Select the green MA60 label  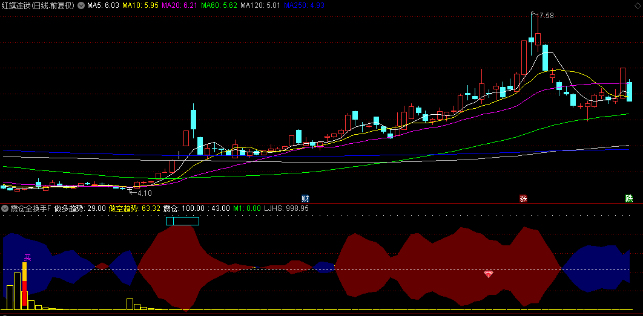(219, 5)
